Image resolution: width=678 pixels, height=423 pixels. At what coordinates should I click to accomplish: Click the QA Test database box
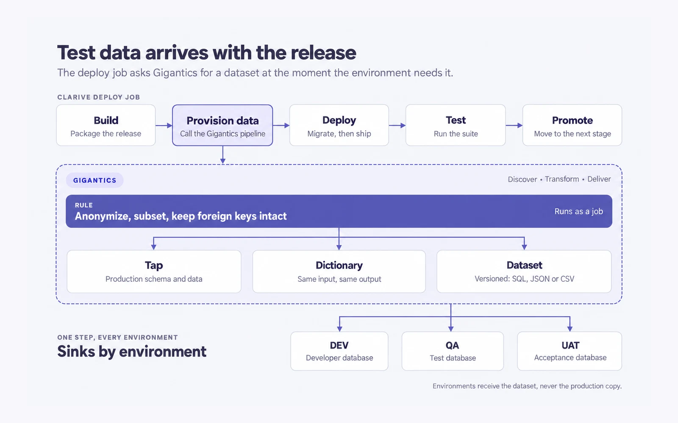click(x=453, y=351)
